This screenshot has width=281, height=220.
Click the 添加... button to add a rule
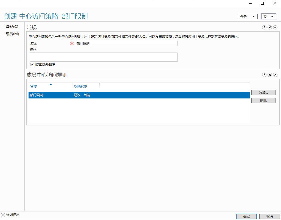point(263,92)
